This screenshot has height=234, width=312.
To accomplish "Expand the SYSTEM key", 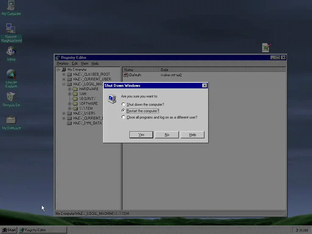I will pos(69,108).
